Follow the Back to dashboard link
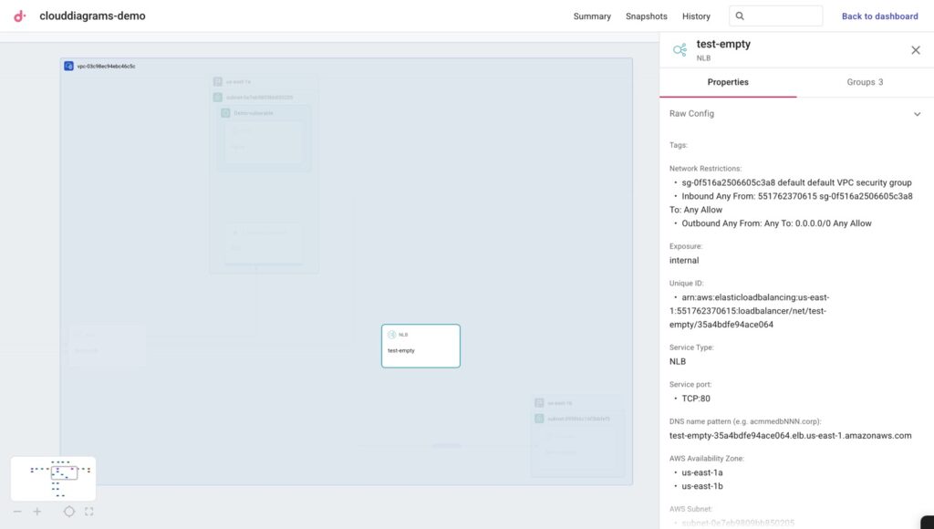 point(879,16)
